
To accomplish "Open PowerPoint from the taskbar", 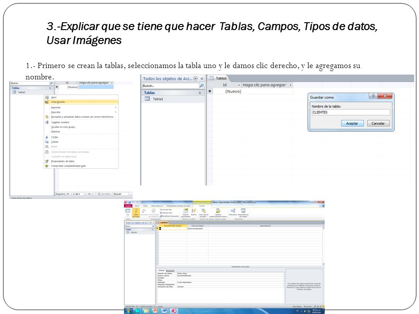I will coord(155,311).
